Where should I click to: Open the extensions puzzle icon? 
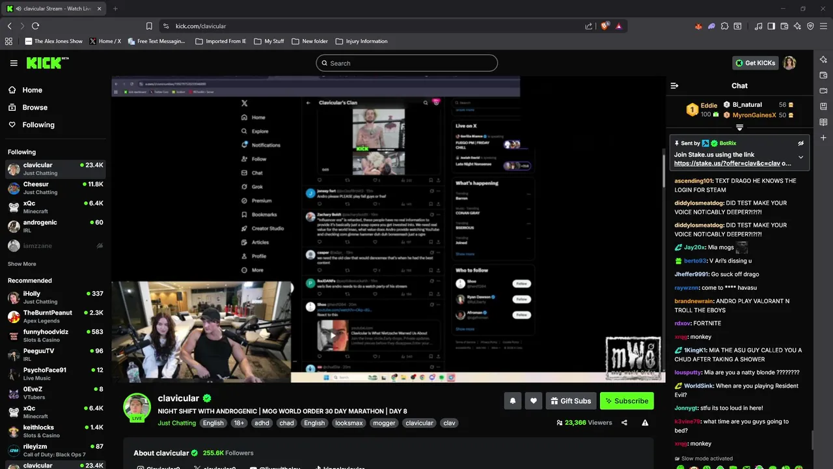pos(724,26)
